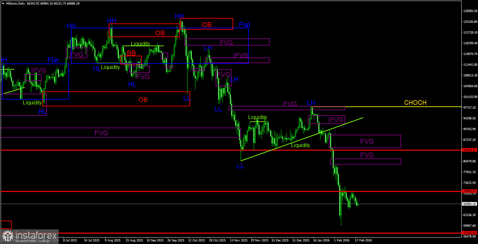Click the 97727.20 price scale value
The image size is (478, 244).
pos(470,108)
